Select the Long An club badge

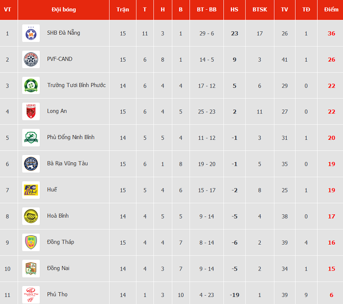coord(31,111)
